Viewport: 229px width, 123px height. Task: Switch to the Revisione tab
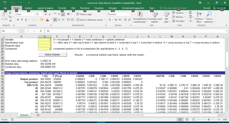tap(85, 8)
